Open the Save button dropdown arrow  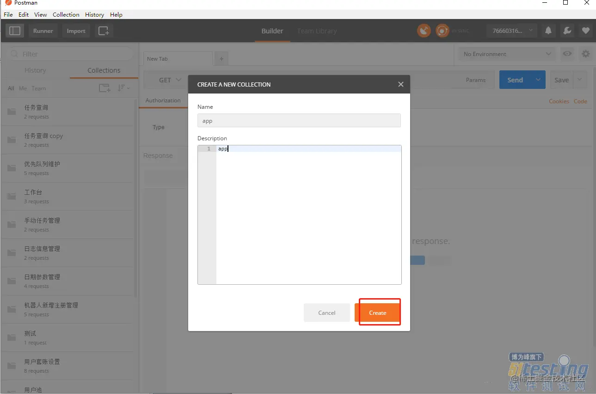click(580, 80)
